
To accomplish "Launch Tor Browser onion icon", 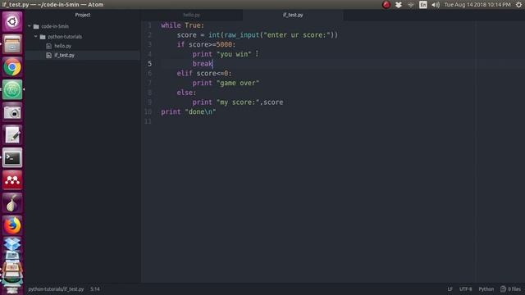I will [12, 203].
